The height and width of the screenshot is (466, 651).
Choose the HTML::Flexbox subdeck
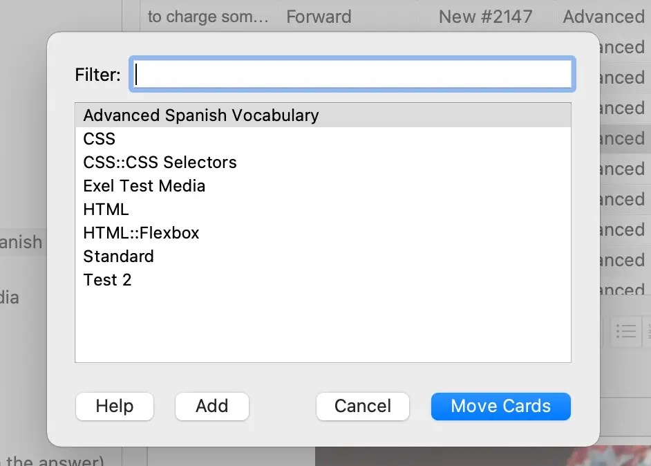click(141, 233)
